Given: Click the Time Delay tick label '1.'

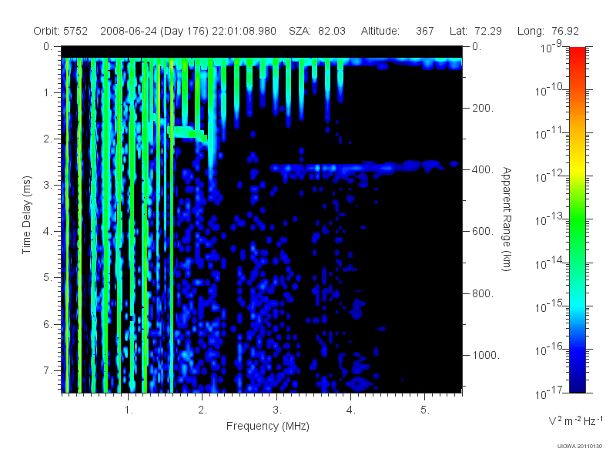Looking at the screenshot, I should 48,92.
